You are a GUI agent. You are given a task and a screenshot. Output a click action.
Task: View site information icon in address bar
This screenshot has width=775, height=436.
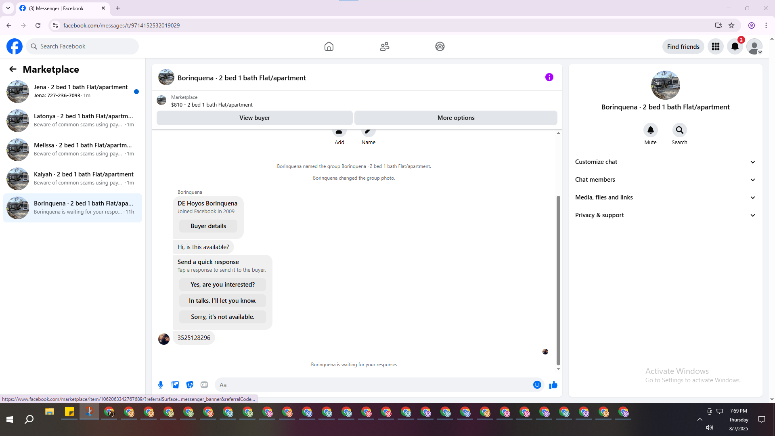click(55, 25)
